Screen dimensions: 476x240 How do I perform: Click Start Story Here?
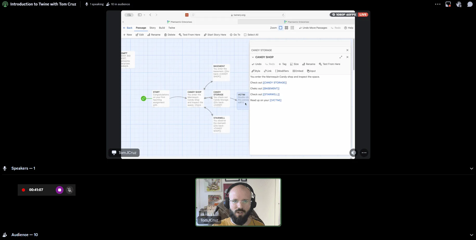click(215, 35)
